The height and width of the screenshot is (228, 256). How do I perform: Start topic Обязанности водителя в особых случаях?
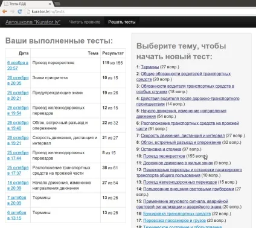coord(185,89)
